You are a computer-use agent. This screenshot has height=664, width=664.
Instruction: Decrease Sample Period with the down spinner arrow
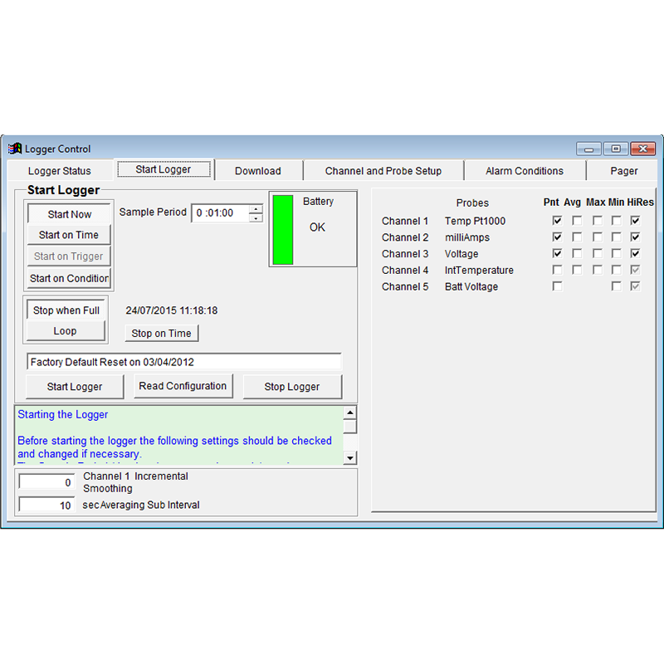[256, 218]
